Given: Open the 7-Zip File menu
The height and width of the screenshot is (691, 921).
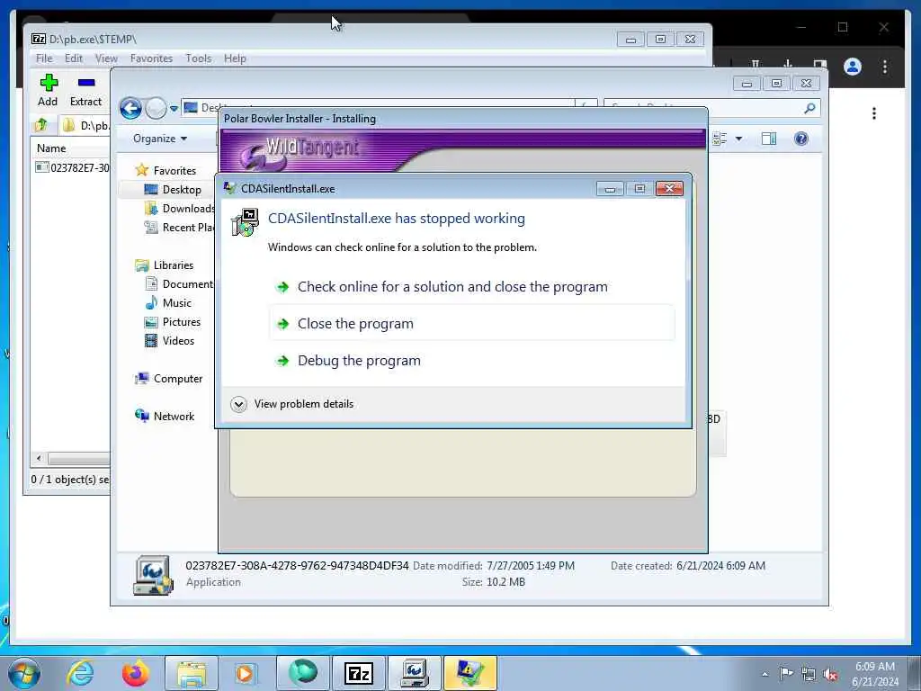Looking at the screenshot, I should (44, 58).
